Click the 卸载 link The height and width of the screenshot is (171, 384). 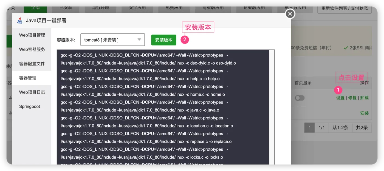point(364,98)
